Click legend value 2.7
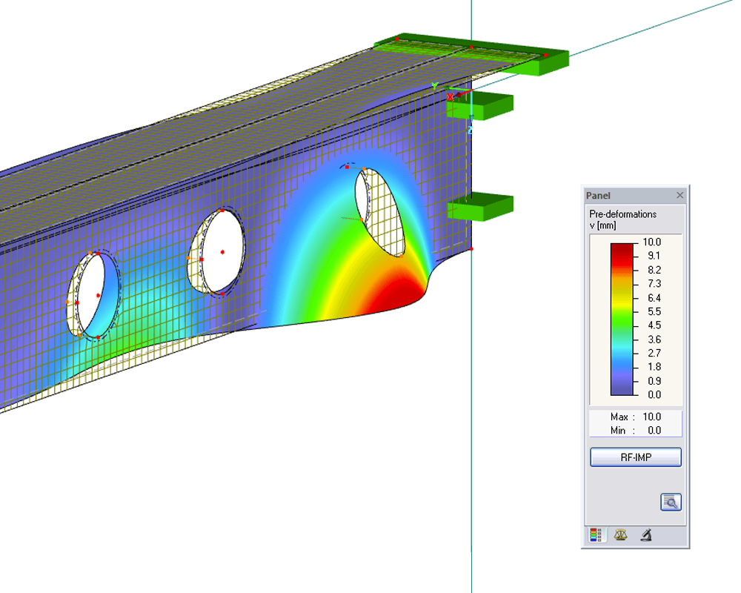The image size is (741, 593). (x=654, y=354)
